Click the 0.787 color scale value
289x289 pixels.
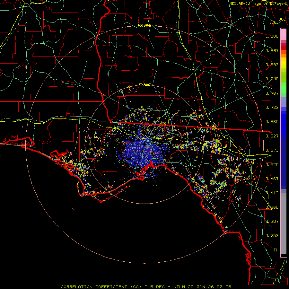pos(272,93)
